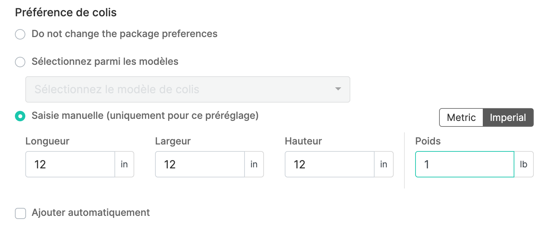Click the 'in' unit suffix beside Largeur
Screen dimensions: 548x237
[254, 164]
